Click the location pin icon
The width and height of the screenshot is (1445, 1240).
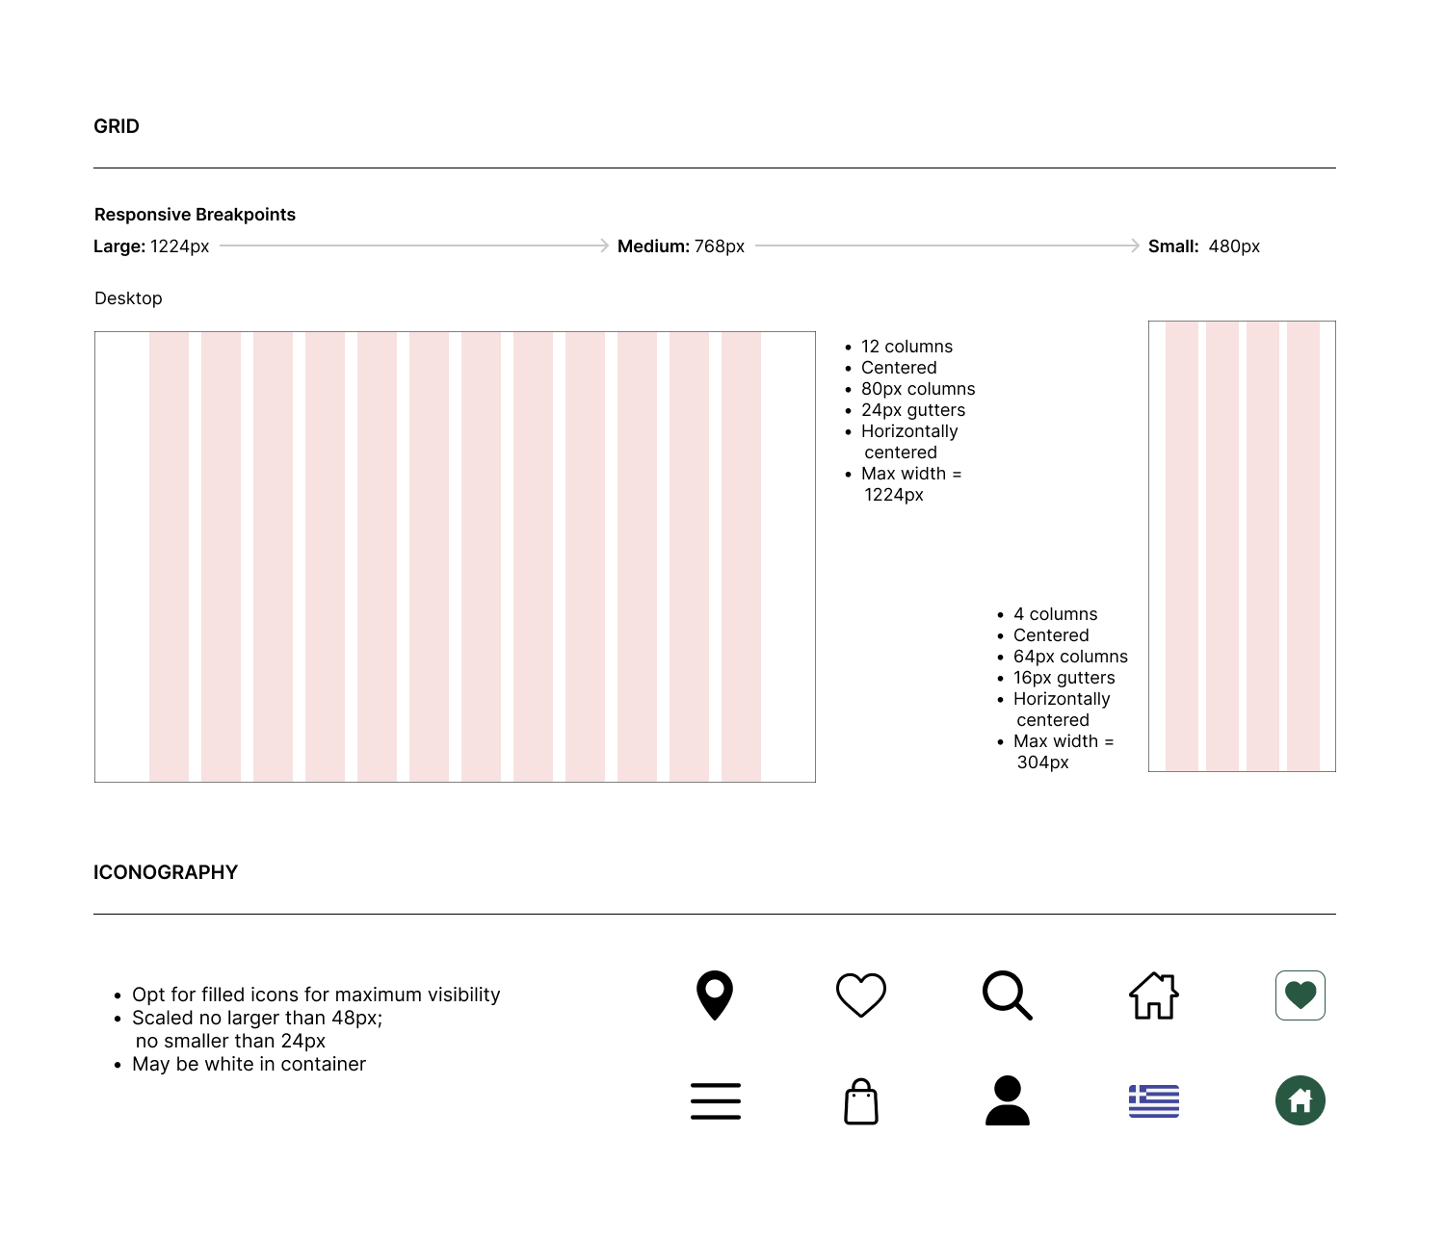[715, 995]
